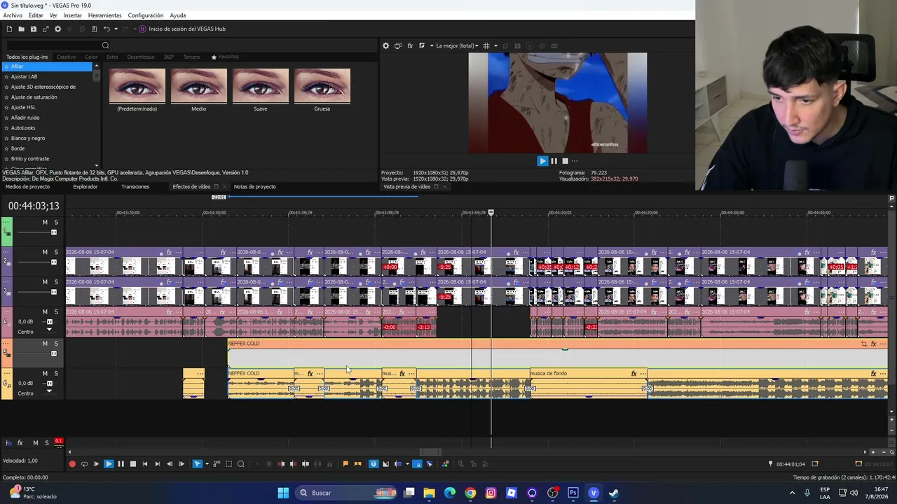Go to end of project

click(157, 464)
